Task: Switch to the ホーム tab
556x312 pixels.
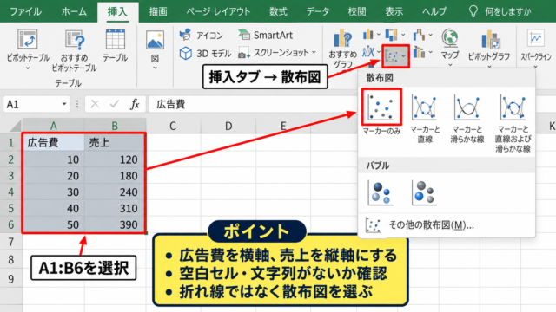Action: point(74,11)
